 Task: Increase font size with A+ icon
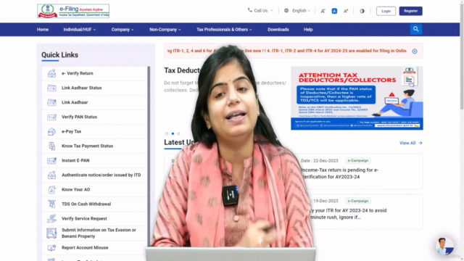pos(346,11)
